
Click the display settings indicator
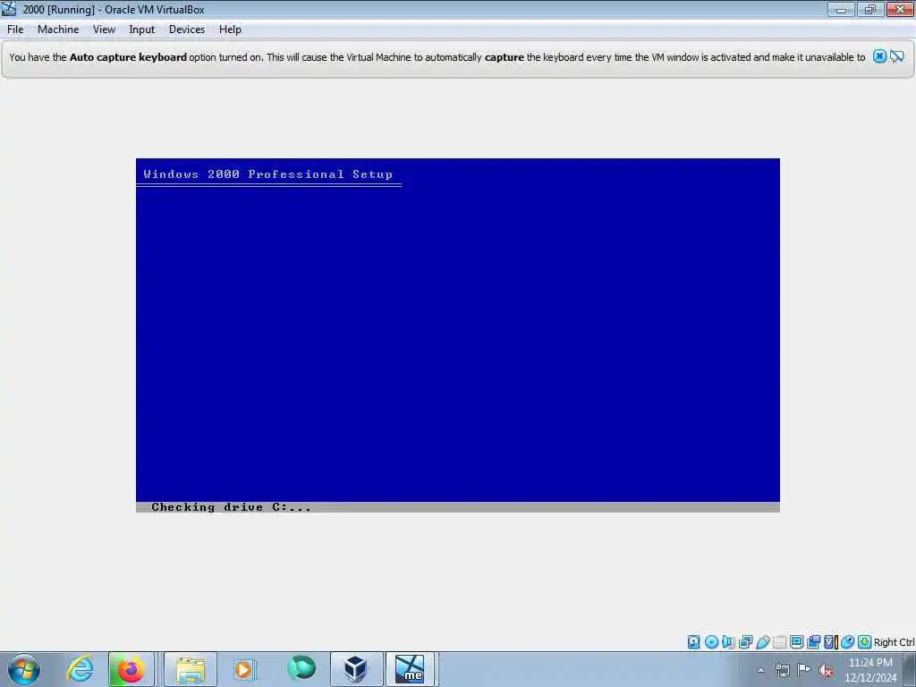796,642
